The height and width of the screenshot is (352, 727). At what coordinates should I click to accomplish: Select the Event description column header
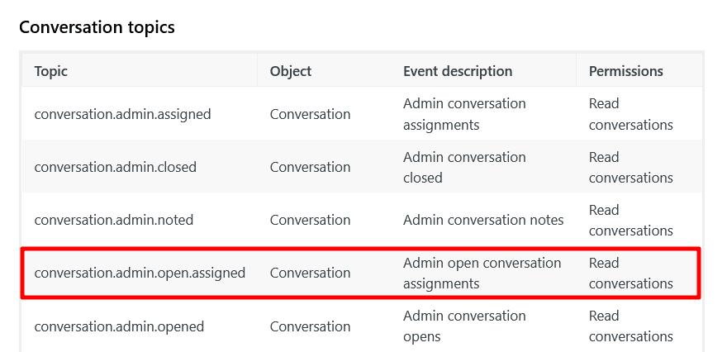point(458,71)
